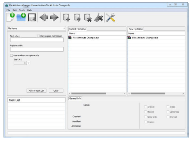Viewport: 192px width, 141px height.
Task: Click the Start At number field
Action: click(20, 63)
